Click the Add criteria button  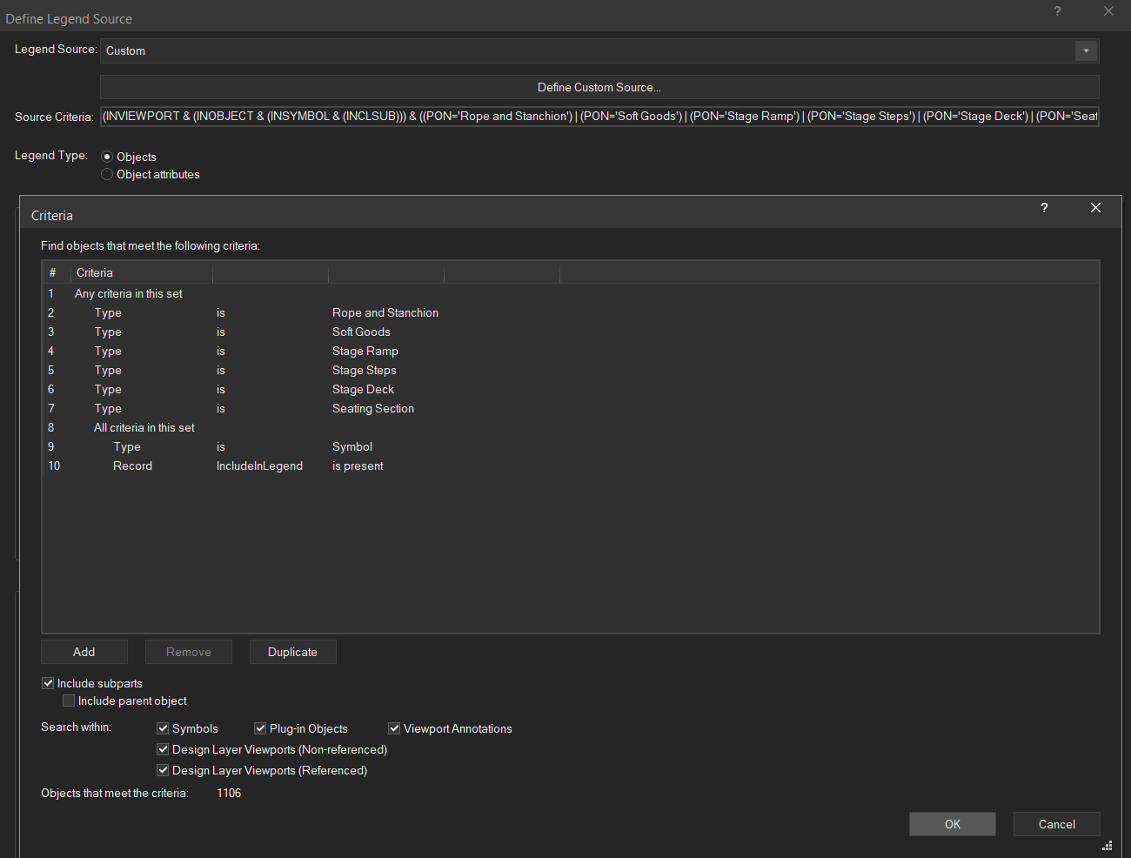click(84, 653)
